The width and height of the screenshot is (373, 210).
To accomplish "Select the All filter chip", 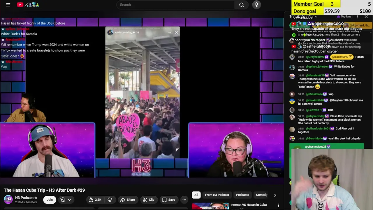I will tap(196, 195).
